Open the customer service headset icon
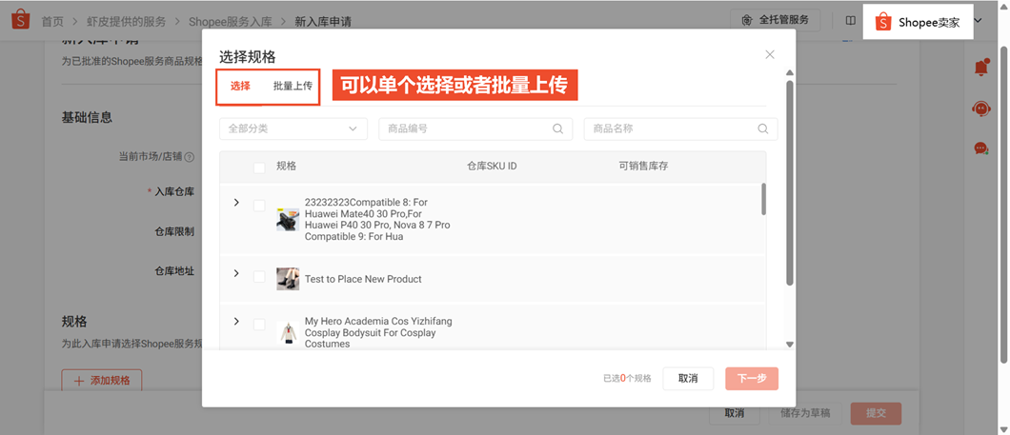Viewport: 1010px width, 435px height. pos(981,109)
